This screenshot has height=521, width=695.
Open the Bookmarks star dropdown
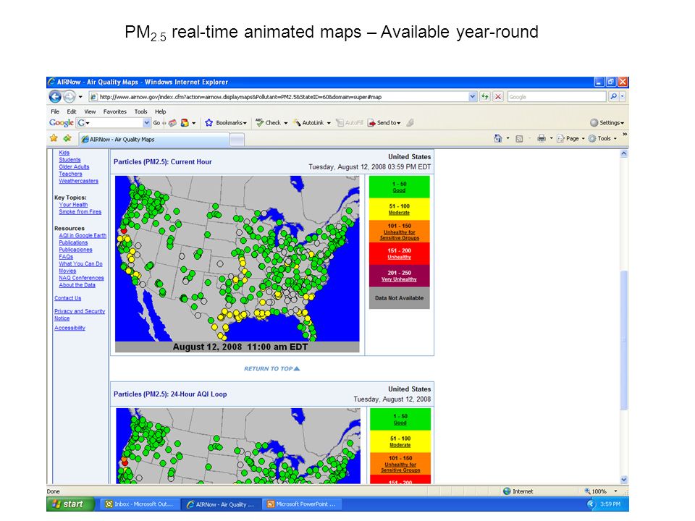point(226,123)
